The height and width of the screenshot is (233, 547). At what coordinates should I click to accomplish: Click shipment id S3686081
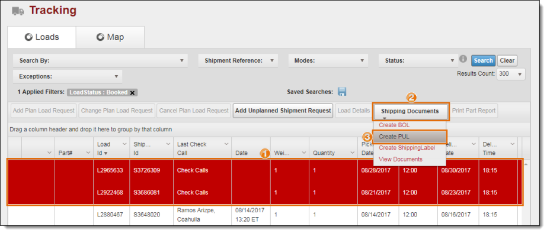click(146, 192)
